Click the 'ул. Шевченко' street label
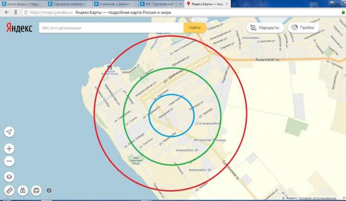This screenshot has height=201, width=346. pyautogui.click(x=173, y=76)
